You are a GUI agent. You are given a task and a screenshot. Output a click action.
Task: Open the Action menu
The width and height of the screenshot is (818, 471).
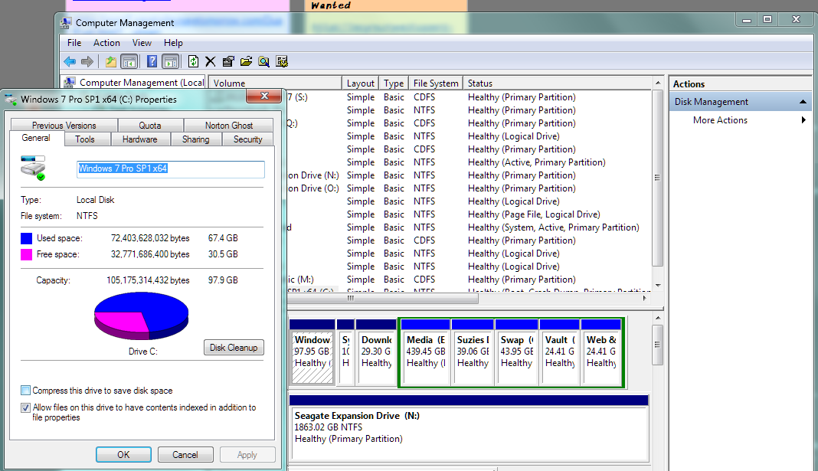coord(106,43)
